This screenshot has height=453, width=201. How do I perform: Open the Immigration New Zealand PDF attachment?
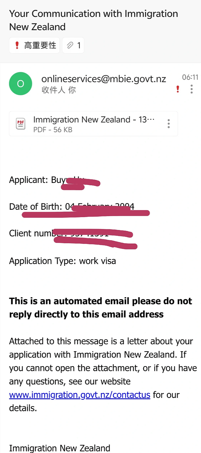coord(93,124)
